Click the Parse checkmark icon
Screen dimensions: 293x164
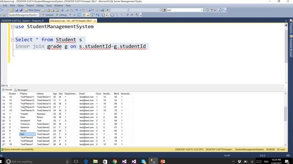pos(75,15)
